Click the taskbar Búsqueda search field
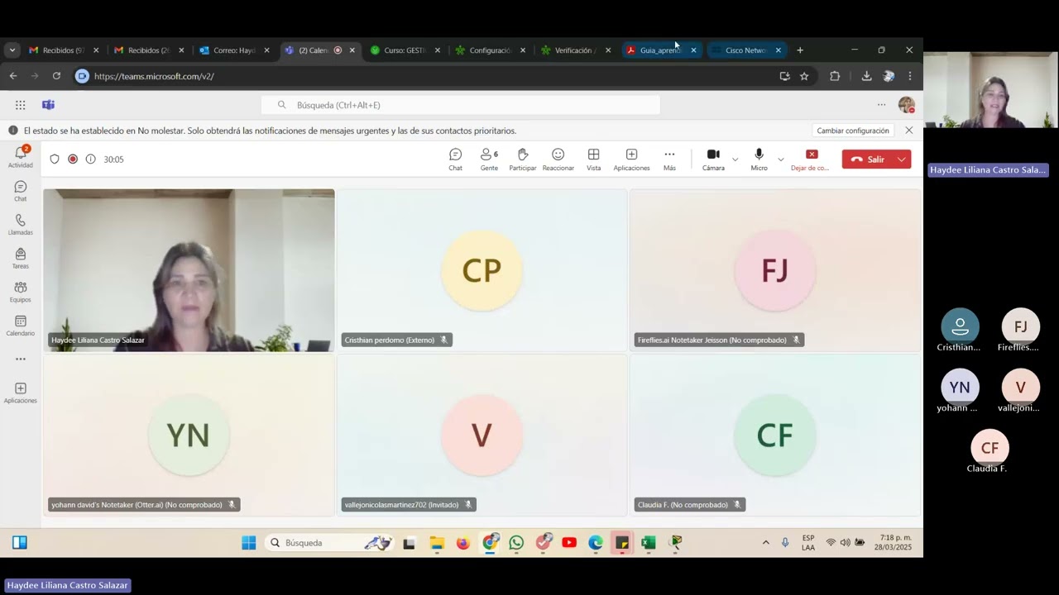This screenshot has width=1059, height=595. (x=329, y=543)
